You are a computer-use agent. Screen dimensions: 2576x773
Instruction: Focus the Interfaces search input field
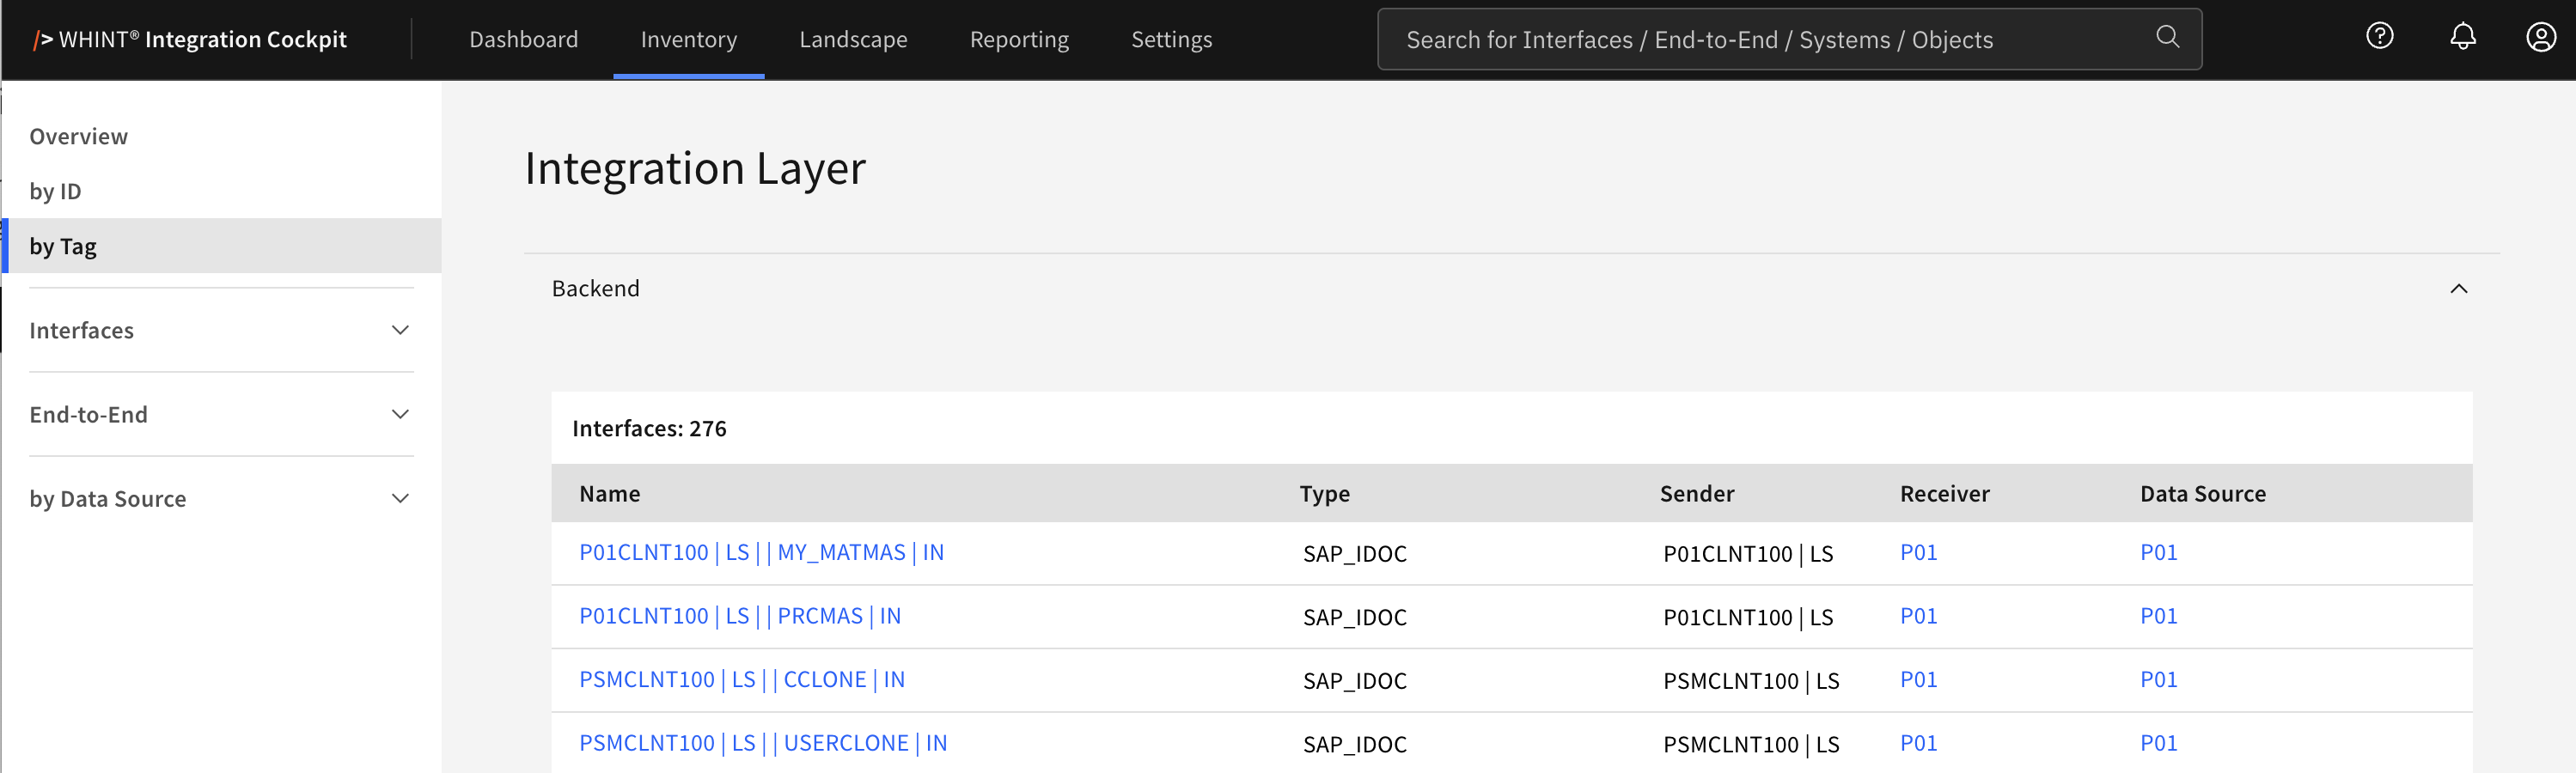tap(1760, 40)
